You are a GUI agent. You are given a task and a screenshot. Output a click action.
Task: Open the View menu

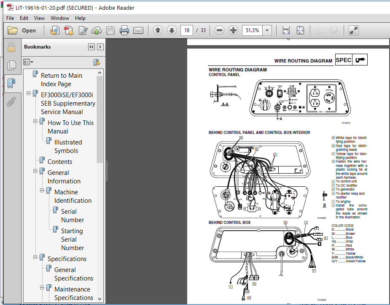point(39,18)
